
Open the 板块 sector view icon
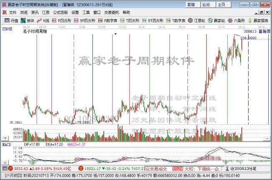23,21
